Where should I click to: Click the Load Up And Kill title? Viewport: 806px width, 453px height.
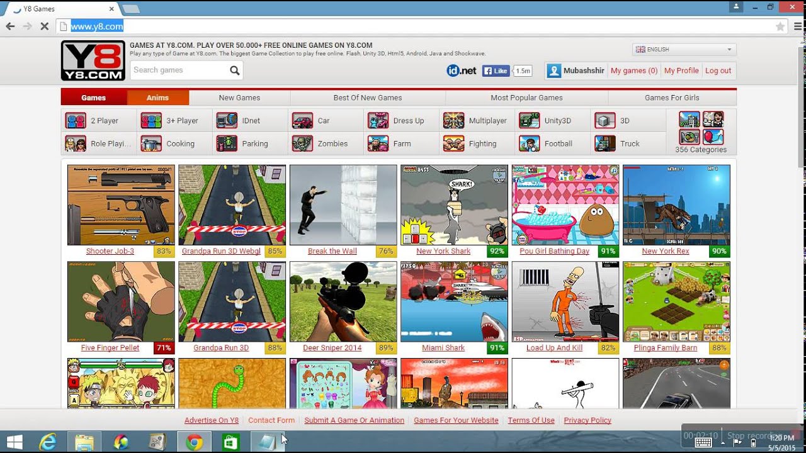tap(554, 348)
